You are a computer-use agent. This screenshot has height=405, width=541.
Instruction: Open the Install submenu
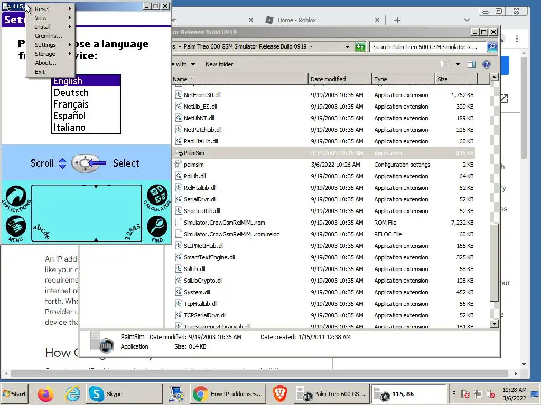[x=50, y=27]
